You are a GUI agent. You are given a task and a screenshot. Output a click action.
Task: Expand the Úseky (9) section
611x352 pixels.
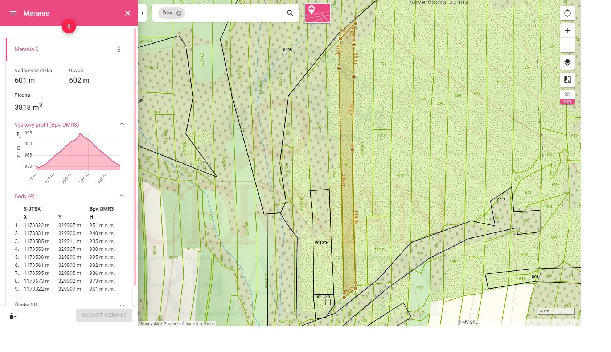tap(122, 305)
